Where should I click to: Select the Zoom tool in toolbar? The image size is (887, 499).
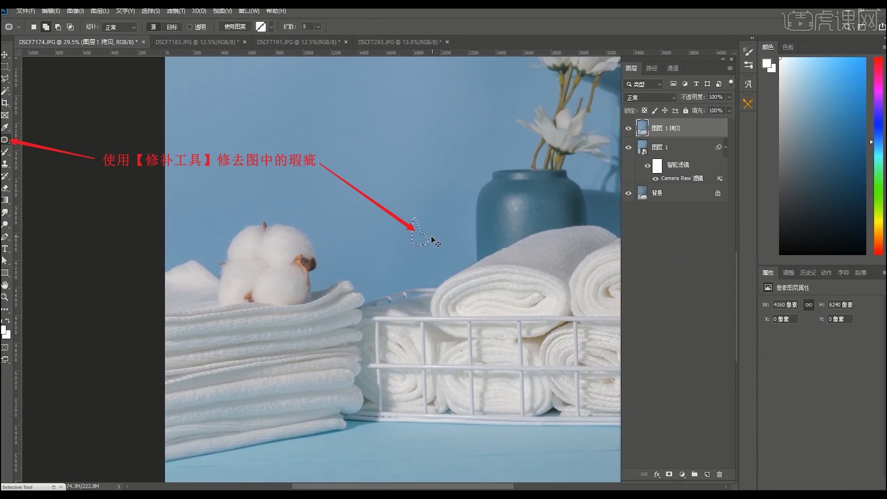click(5, 297)
